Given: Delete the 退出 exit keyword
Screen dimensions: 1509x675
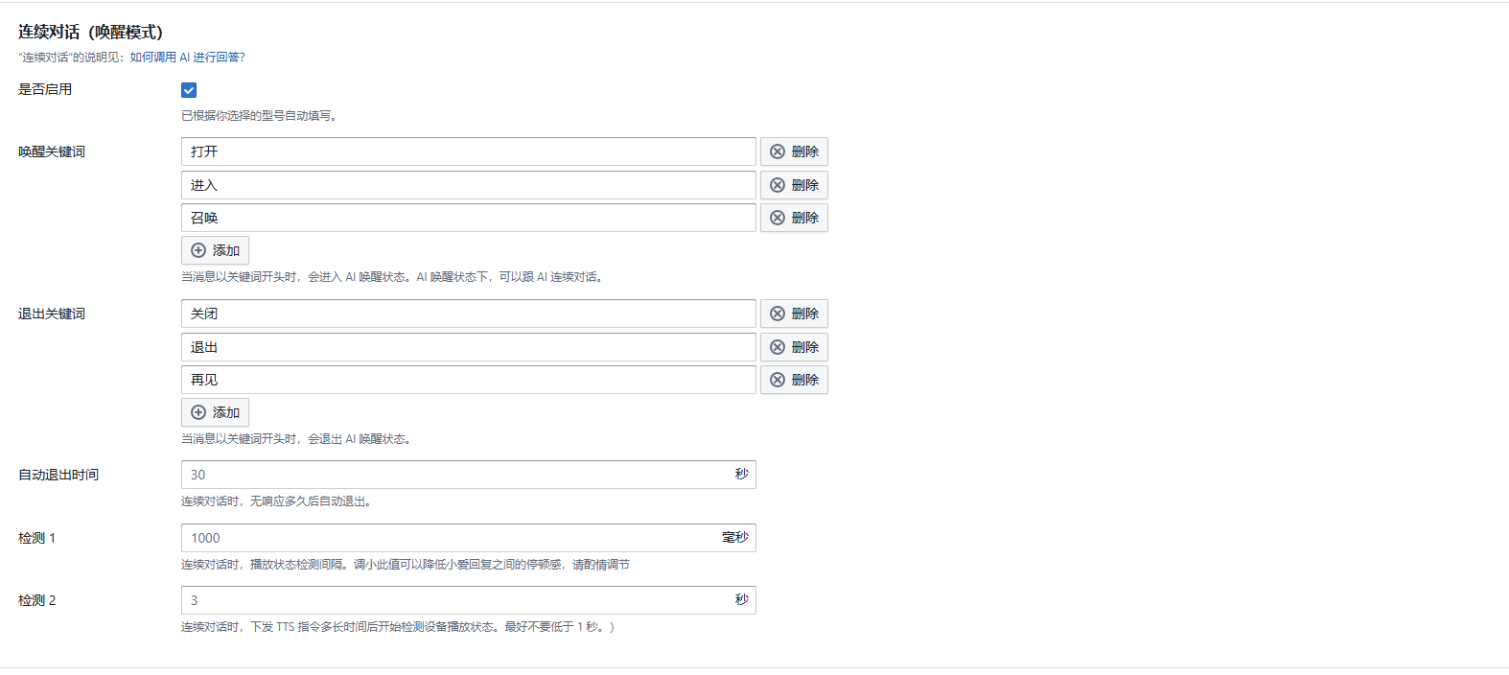Looking at the screenshot, I should pos(794,347).
